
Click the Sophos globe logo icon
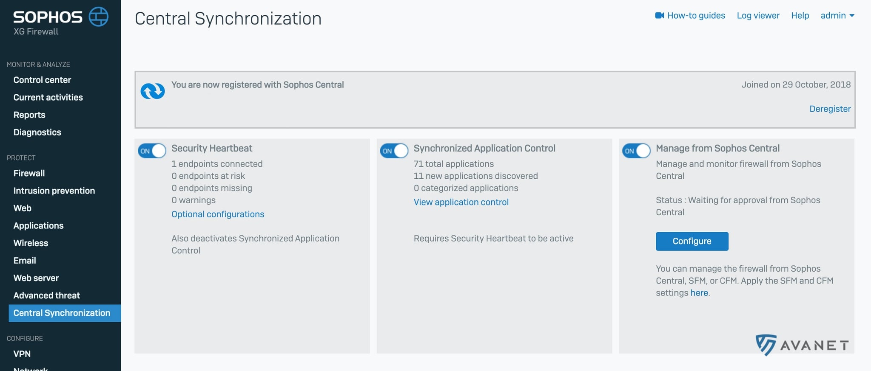click(x=99, y=17)
